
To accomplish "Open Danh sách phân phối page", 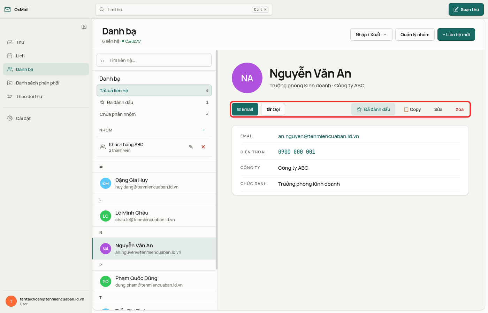I will (46, 83).
